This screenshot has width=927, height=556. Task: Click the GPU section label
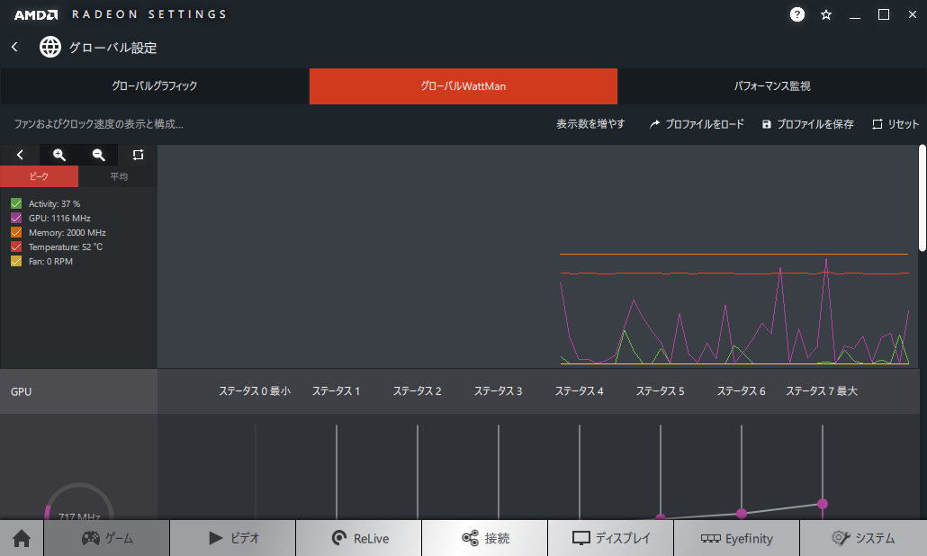(x=22, y=391)
